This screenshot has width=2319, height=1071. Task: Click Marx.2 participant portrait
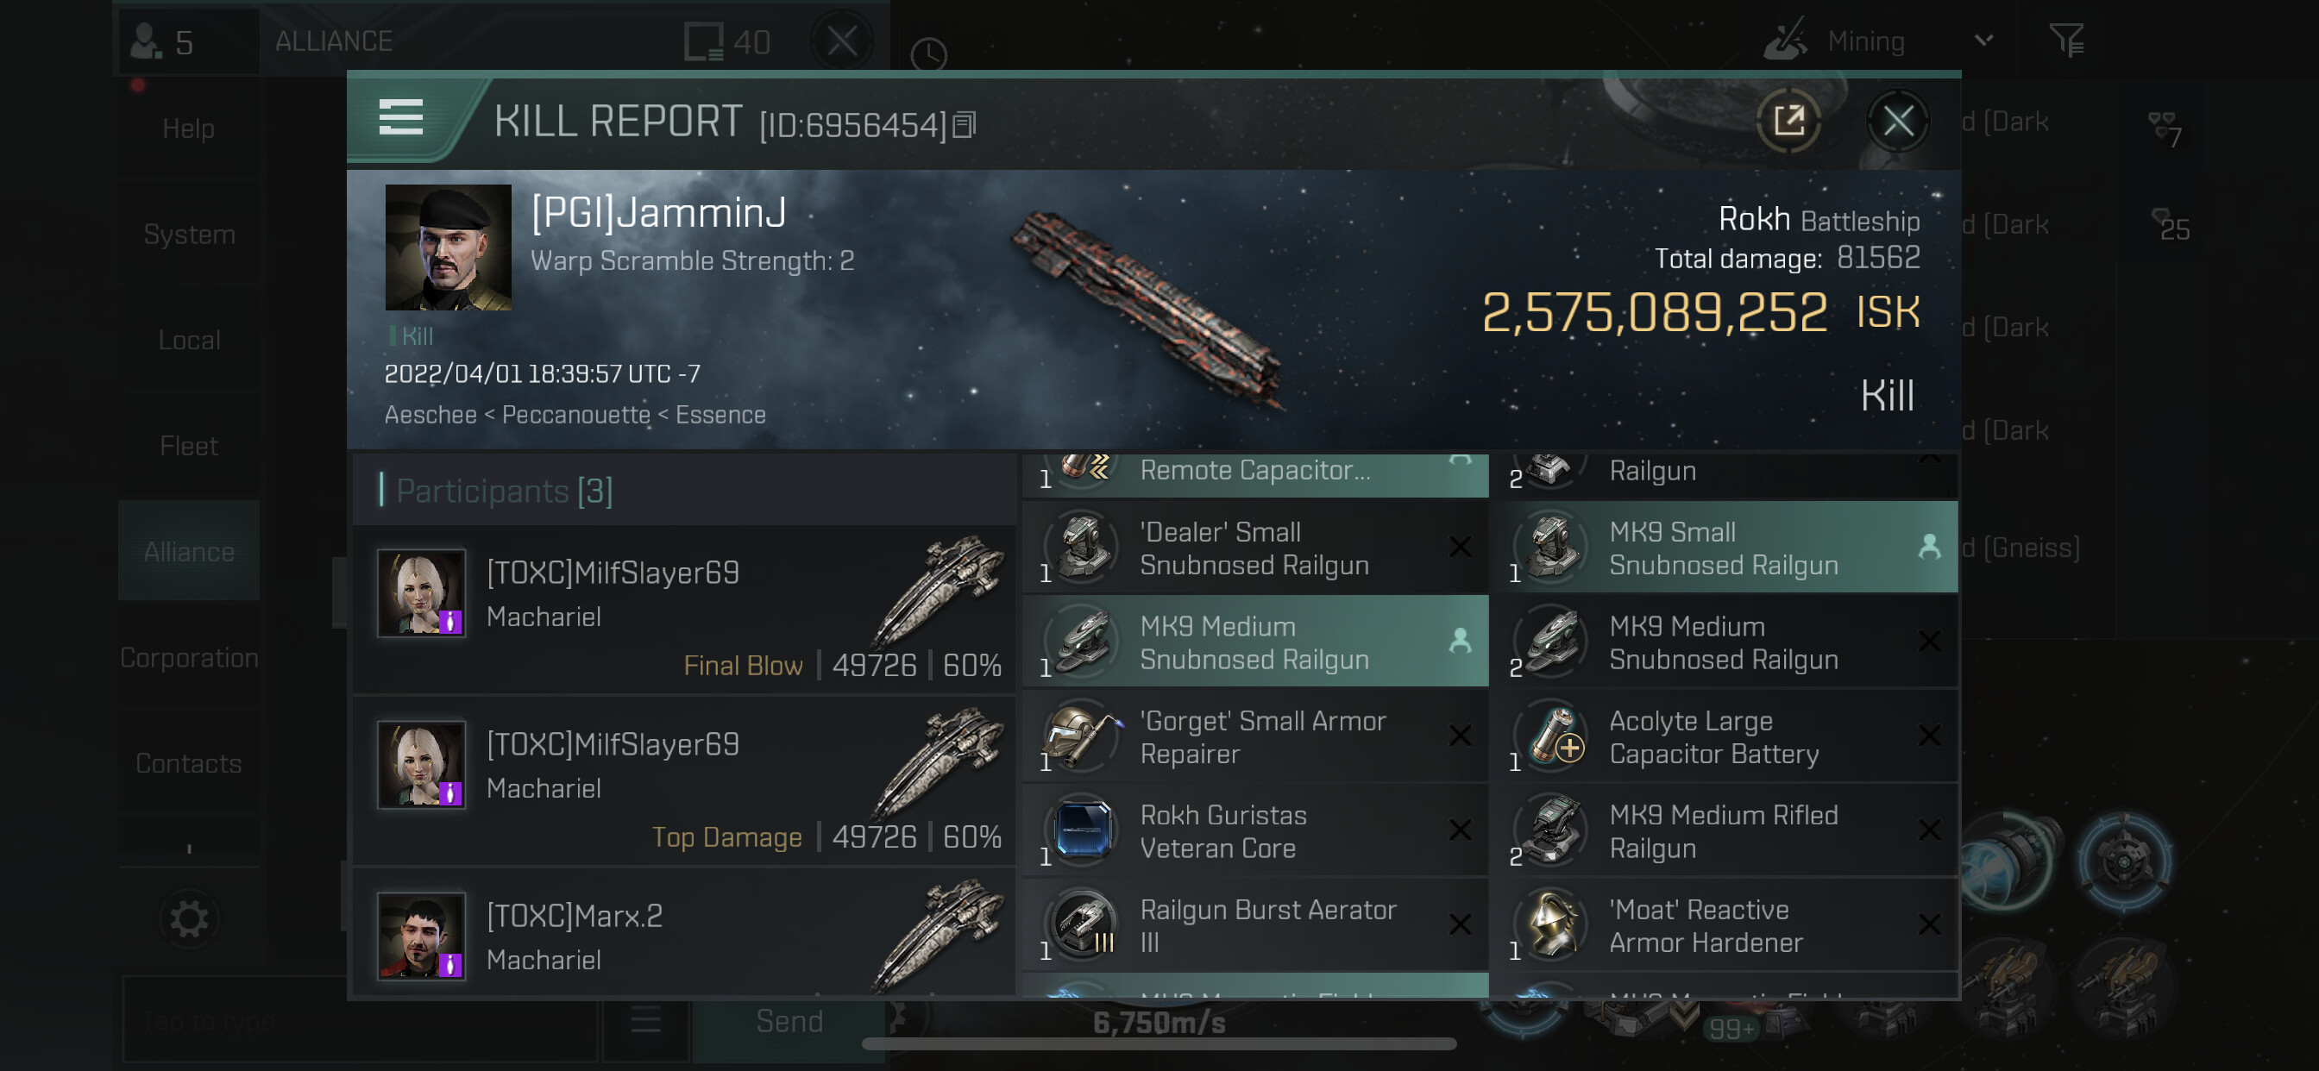point(421,936)
